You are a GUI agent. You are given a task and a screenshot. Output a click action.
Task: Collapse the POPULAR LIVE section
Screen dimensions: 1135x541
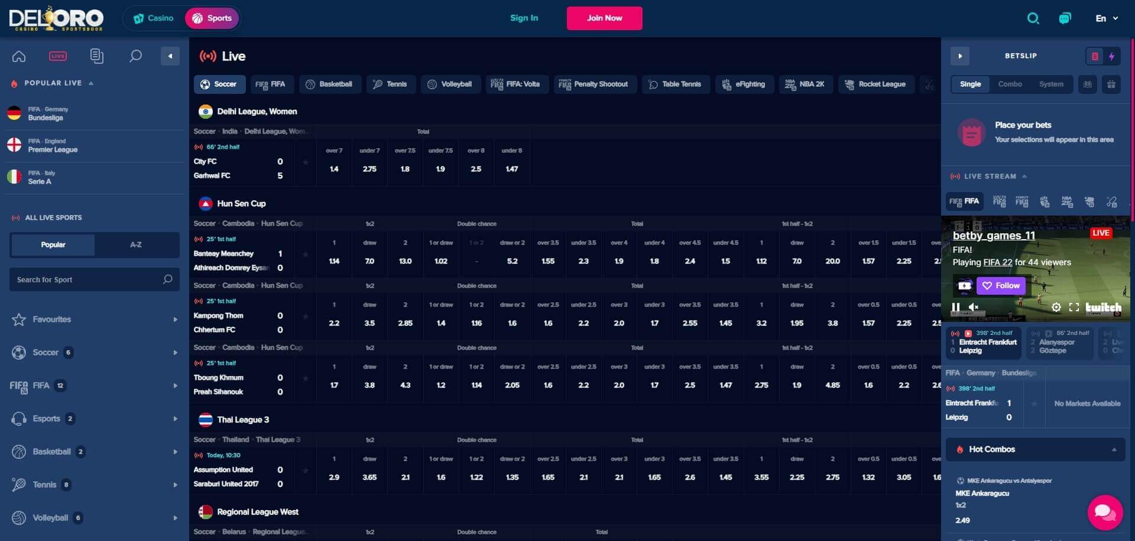click(90, 83)
